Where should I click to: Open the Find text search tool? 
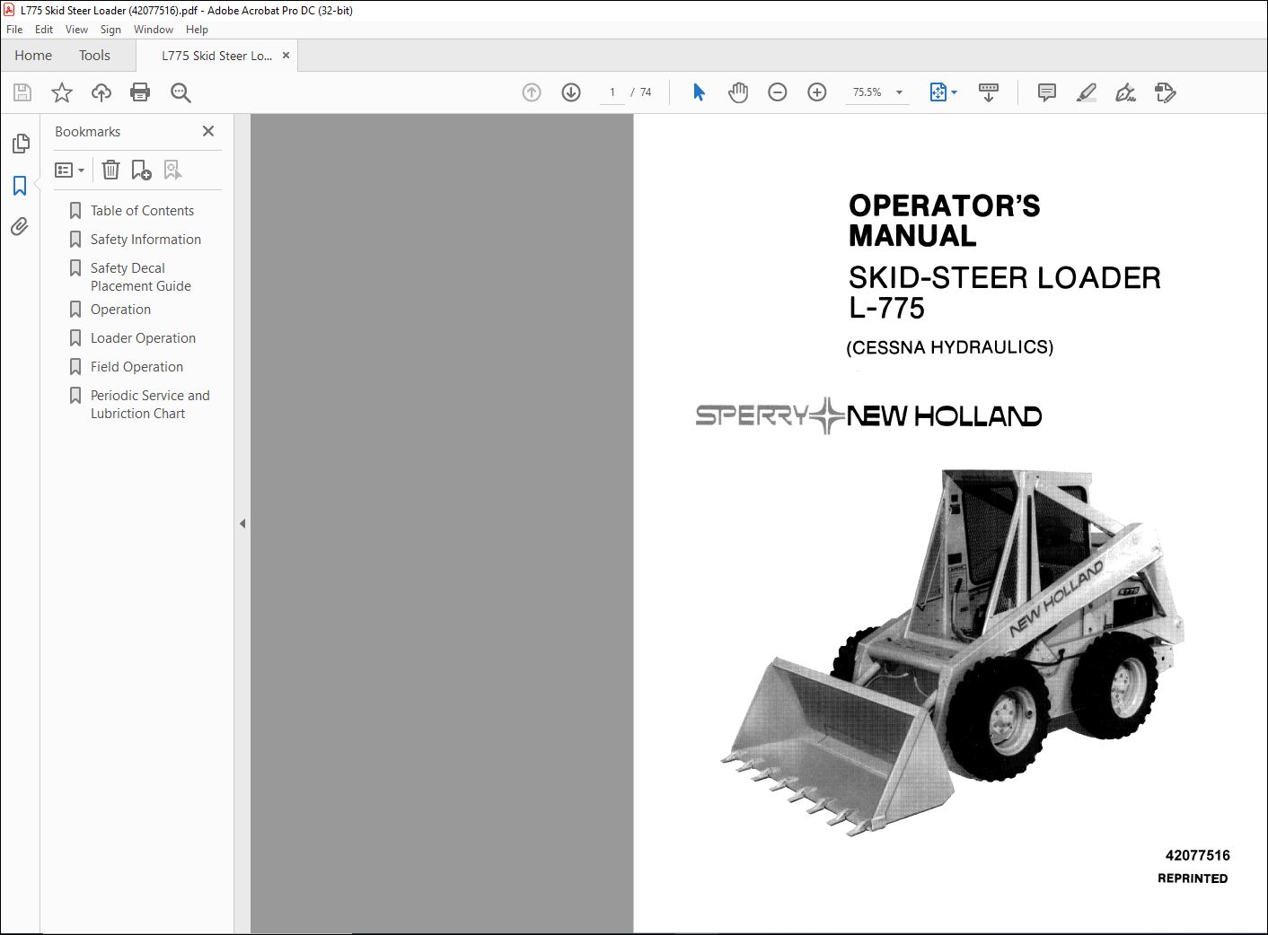(x=181, y=92)
